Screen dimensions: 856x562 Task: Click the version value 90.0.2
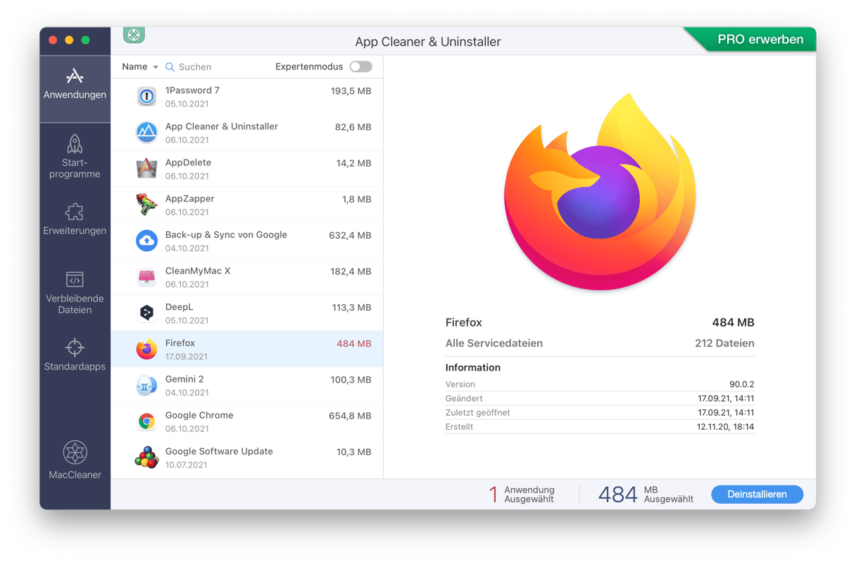point(742,385)
